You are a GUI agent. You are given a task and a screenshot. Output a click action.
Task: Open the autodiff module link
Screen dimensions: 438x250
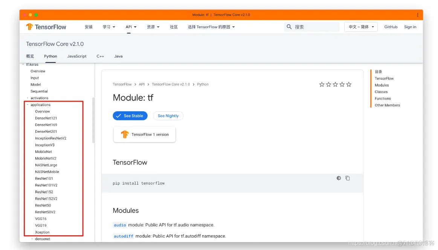(x=124, y=236)
